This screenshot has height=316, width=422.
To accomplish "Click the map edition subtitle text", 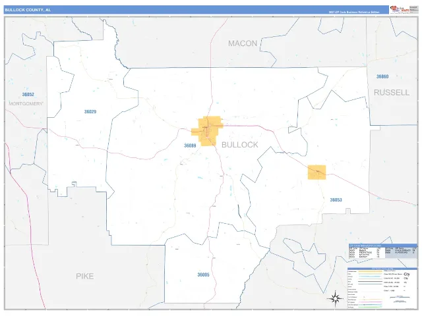I will (353, 12).
